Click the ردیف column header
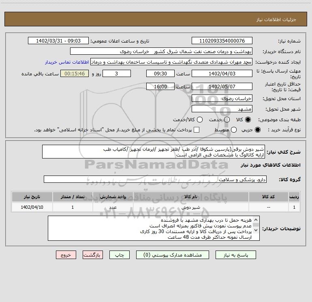 (x=294, y=197)
